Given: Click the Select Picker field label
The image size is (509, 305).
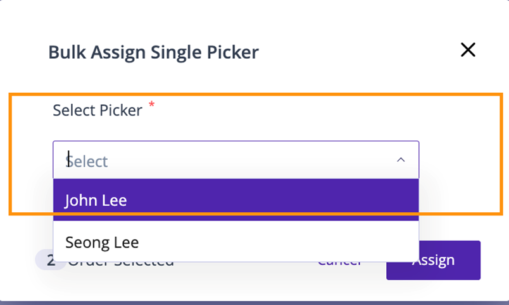Looking at the screenshot, I should 97,111.
